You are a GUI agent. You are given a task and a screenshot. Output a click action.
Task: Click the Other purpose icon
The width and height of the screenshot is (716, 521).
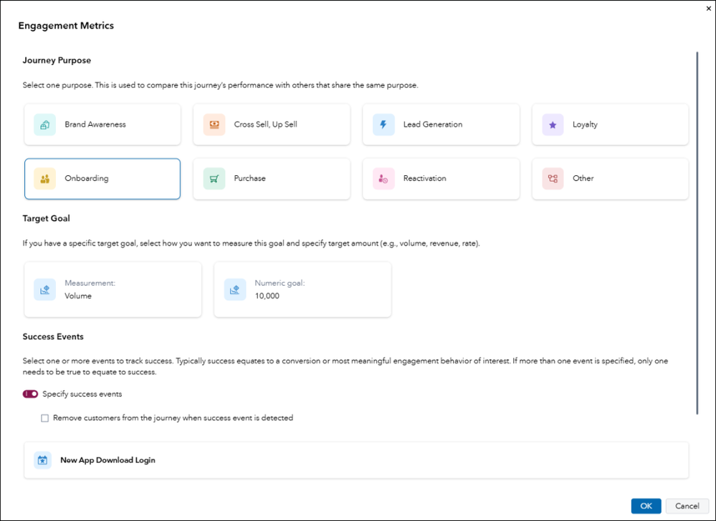[x=553, y=179]
